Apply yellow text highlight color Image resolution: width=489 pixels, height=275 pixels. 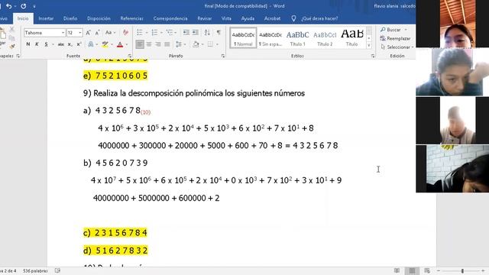pyautogui.click(x=105, y=44)
